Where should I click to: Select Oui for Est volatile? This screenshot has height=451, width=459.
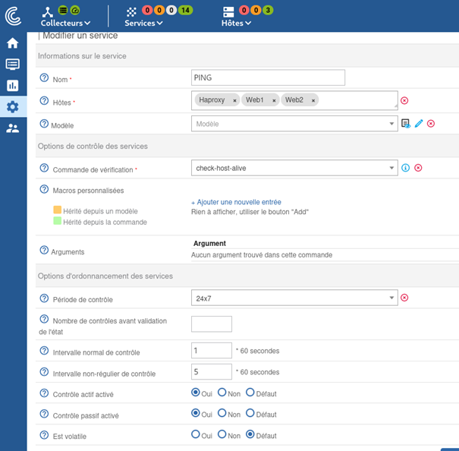coord(196,435)
